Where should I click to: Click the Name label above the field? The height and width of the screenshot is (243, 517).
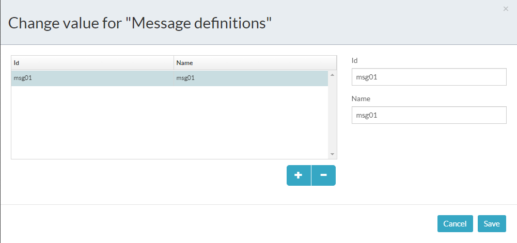361,98
